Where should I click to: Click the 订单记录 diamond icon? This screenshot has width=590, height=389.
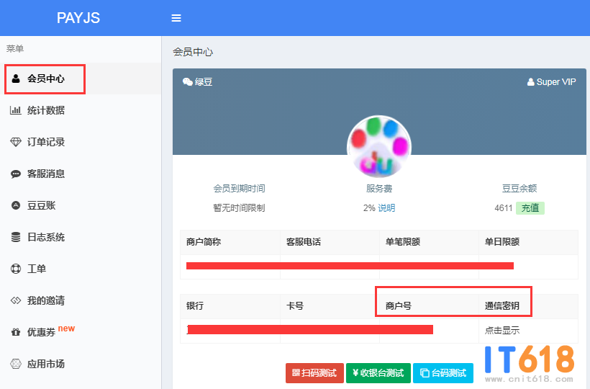pyautogui.click(x=16, y=142)
